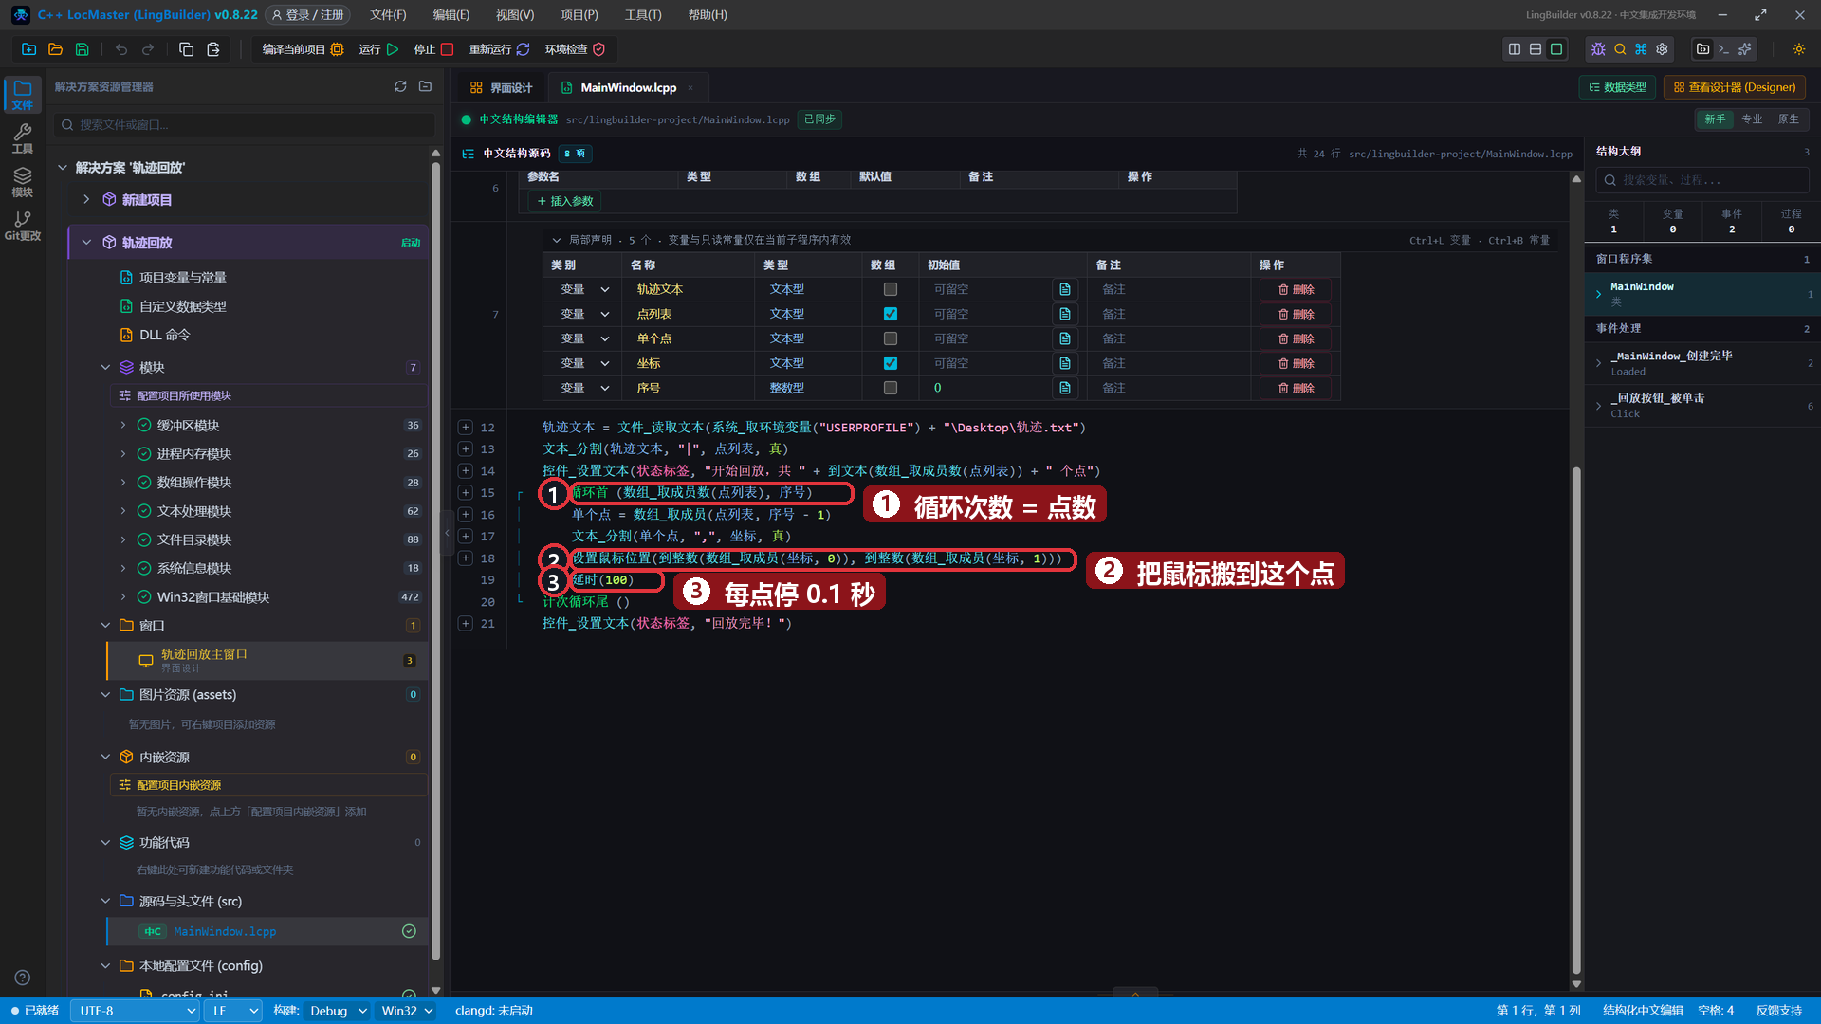Screen dimensions: 1821x1024
Task: Click the save icon in the toolbar
Action: (x=83, y=49)
